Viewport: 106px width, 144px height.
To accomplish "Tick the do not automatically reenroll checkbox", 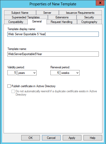I will (13, 91).
